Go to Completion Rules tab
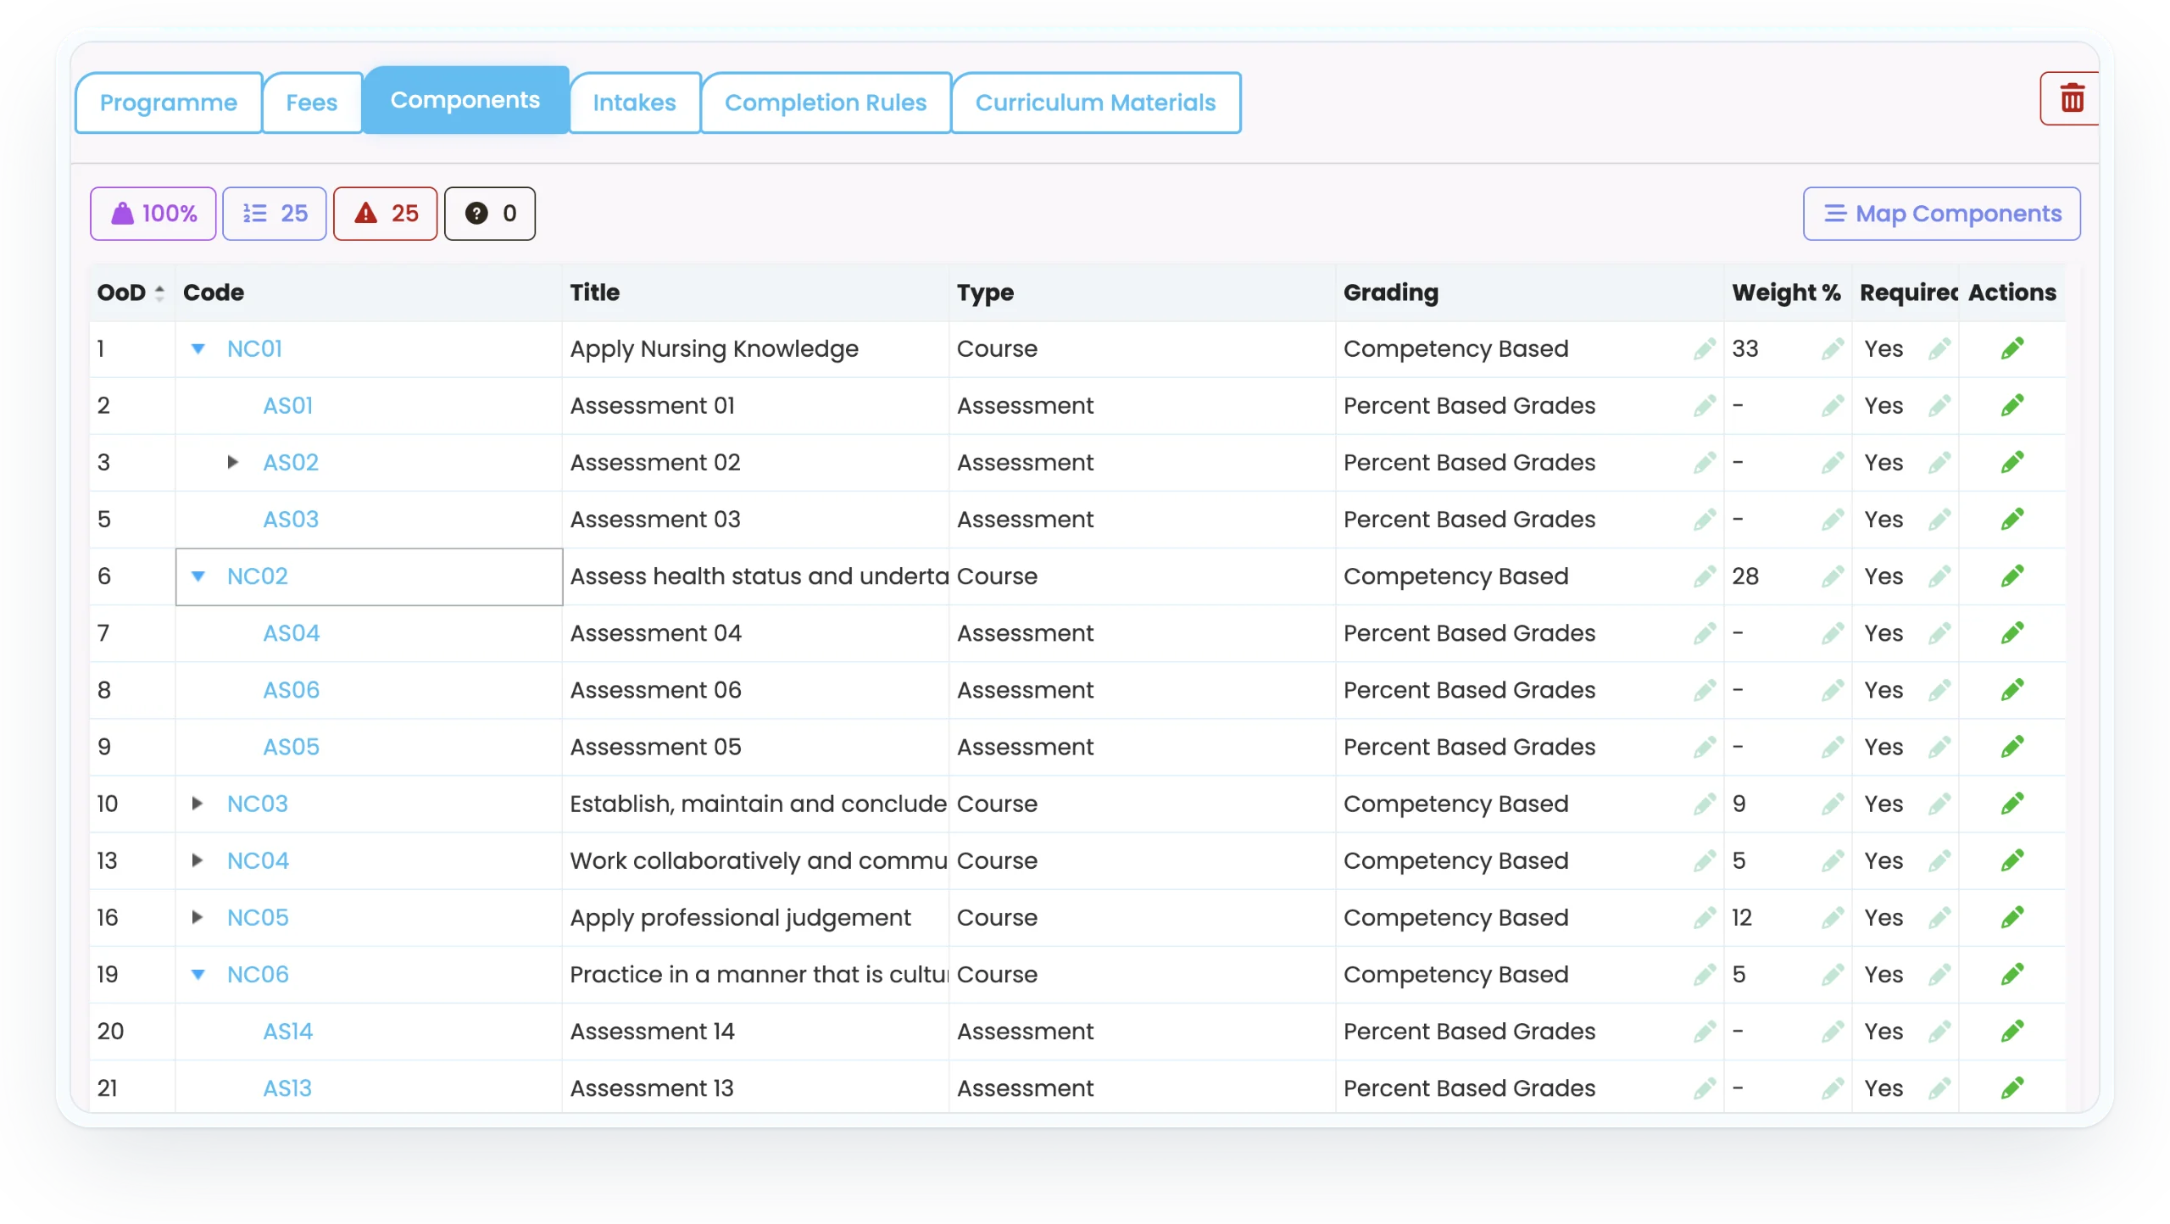This screenshot has width=2170, height=1224. [x=826, y=103]
